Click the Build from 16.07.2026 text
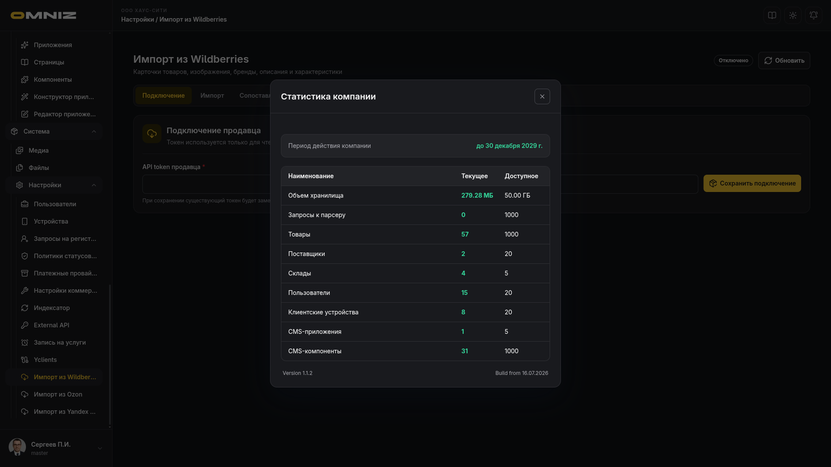 tap(522, 373)
